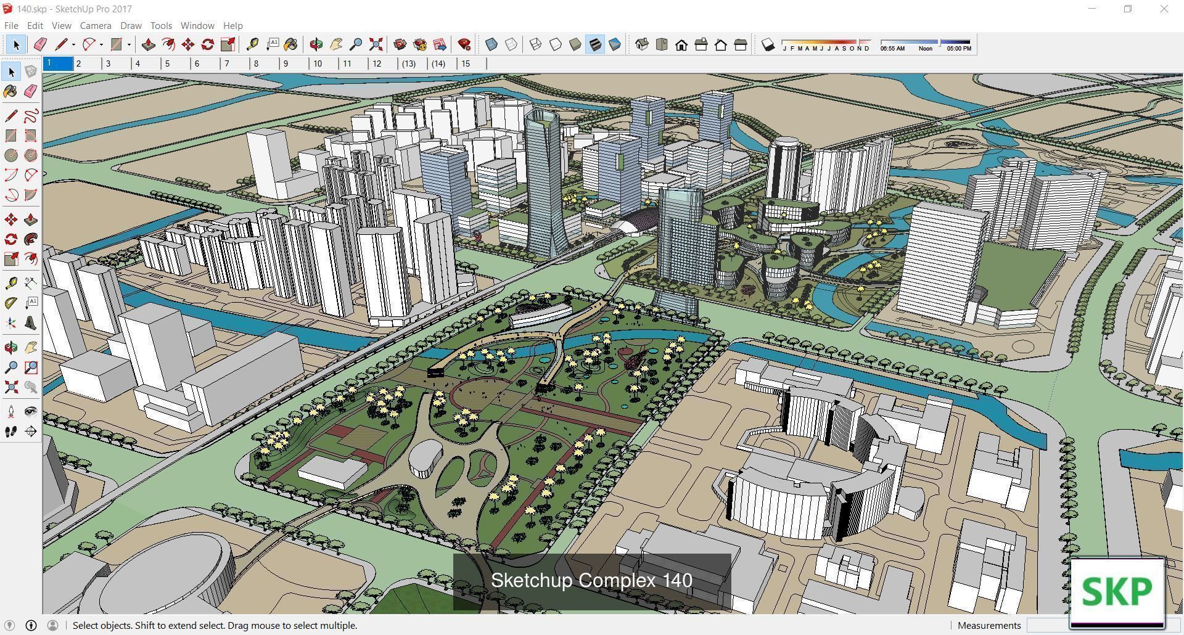
Task: Enable Shaded face style
Action: (x=575, y=44)
